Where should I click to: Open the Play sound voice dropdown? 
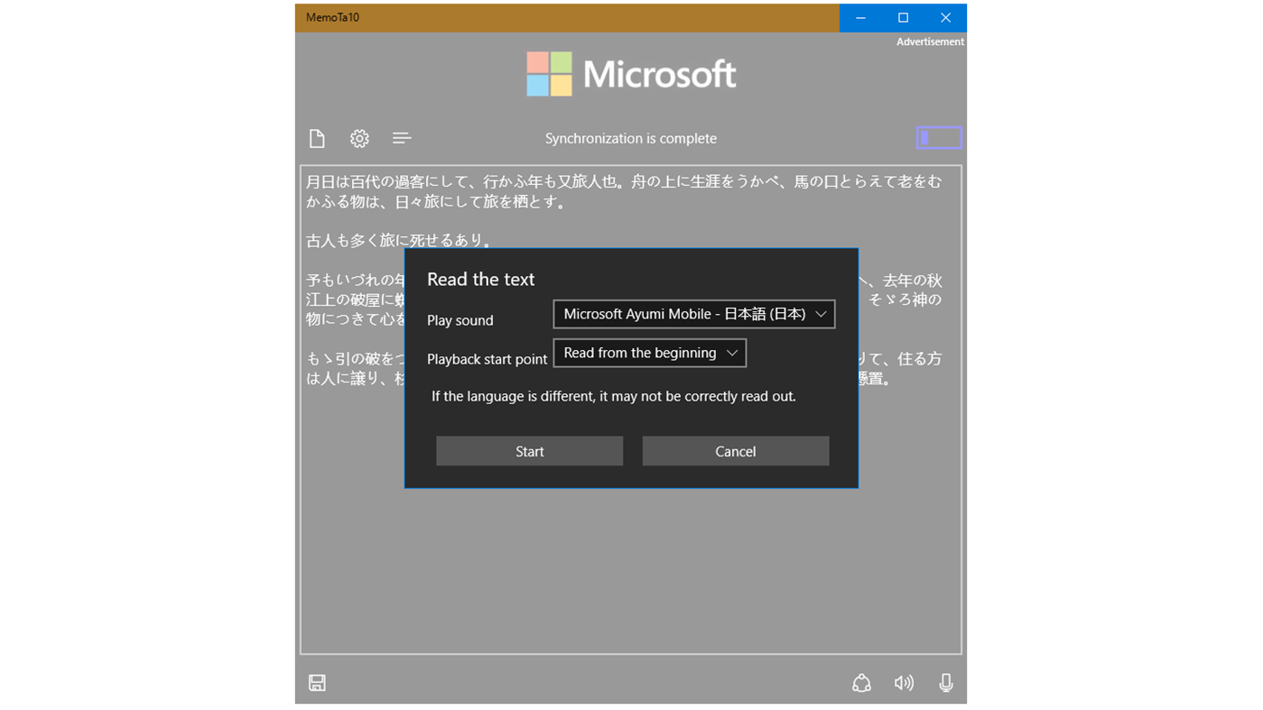693,314
